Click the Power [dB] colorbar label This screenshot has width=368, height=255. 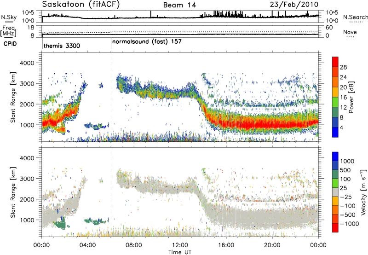tap(351, 97)
